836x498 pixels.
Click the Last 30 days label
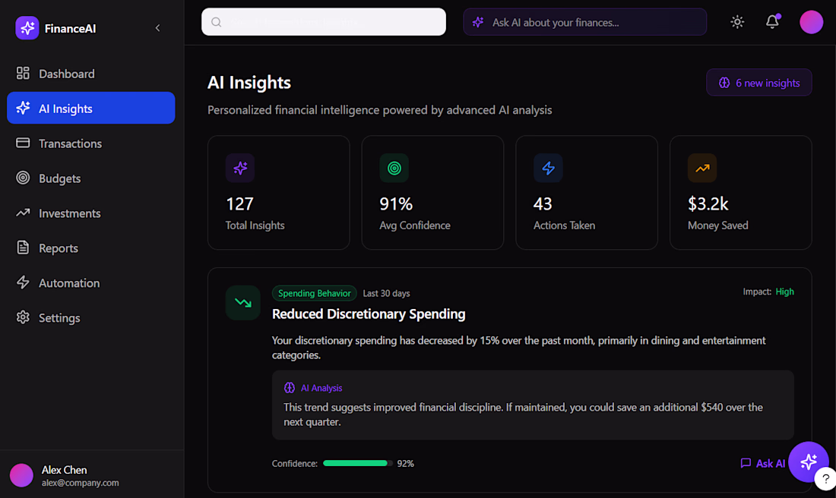pos(386,294)
